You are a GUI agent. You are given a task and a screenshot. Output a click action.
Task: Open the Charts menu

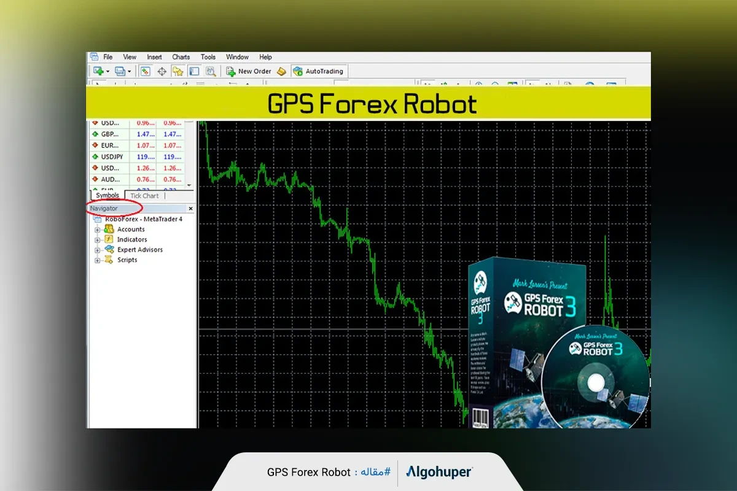181,57
